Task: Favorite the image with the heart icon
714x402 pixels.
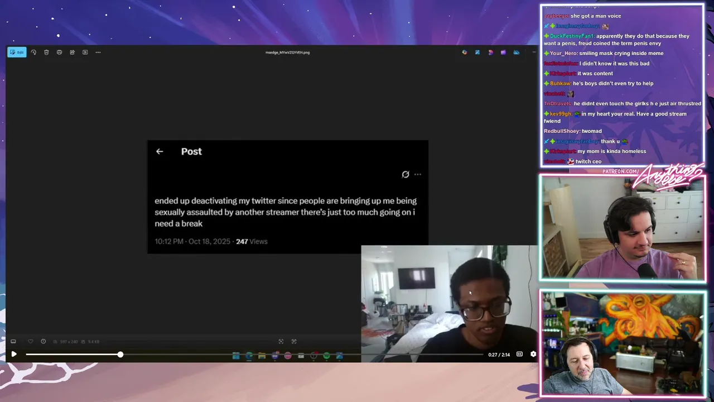Action: click(30, 341)
